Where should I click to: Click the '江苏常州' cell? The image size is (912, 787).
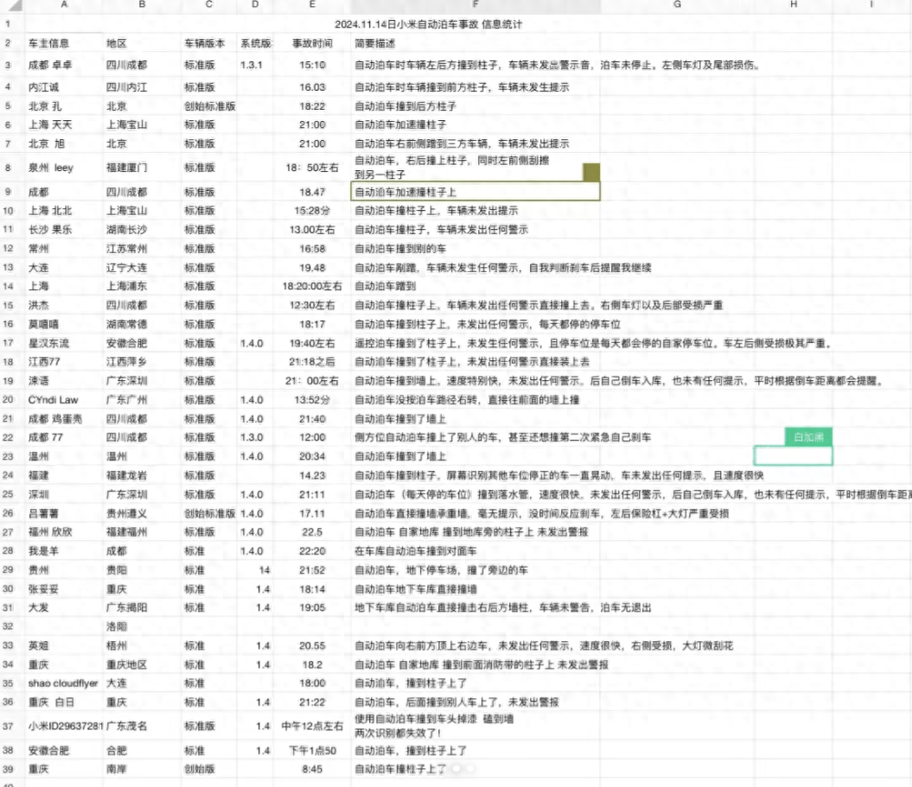point(127,249)
